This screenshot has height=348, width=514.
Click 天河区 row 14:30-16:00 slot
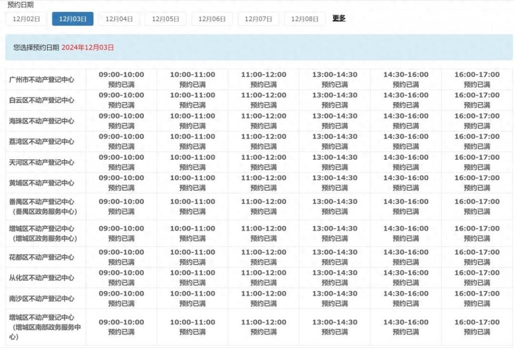pyautogui.click(x=406, y=162)
